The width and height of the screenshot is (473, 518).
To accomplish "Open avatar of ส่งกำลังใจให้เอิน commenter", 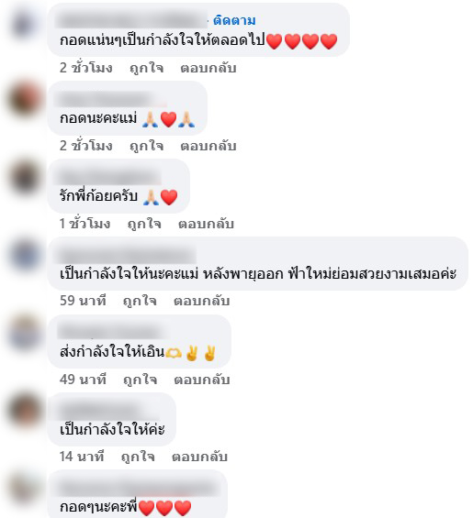I will point(25,333).
